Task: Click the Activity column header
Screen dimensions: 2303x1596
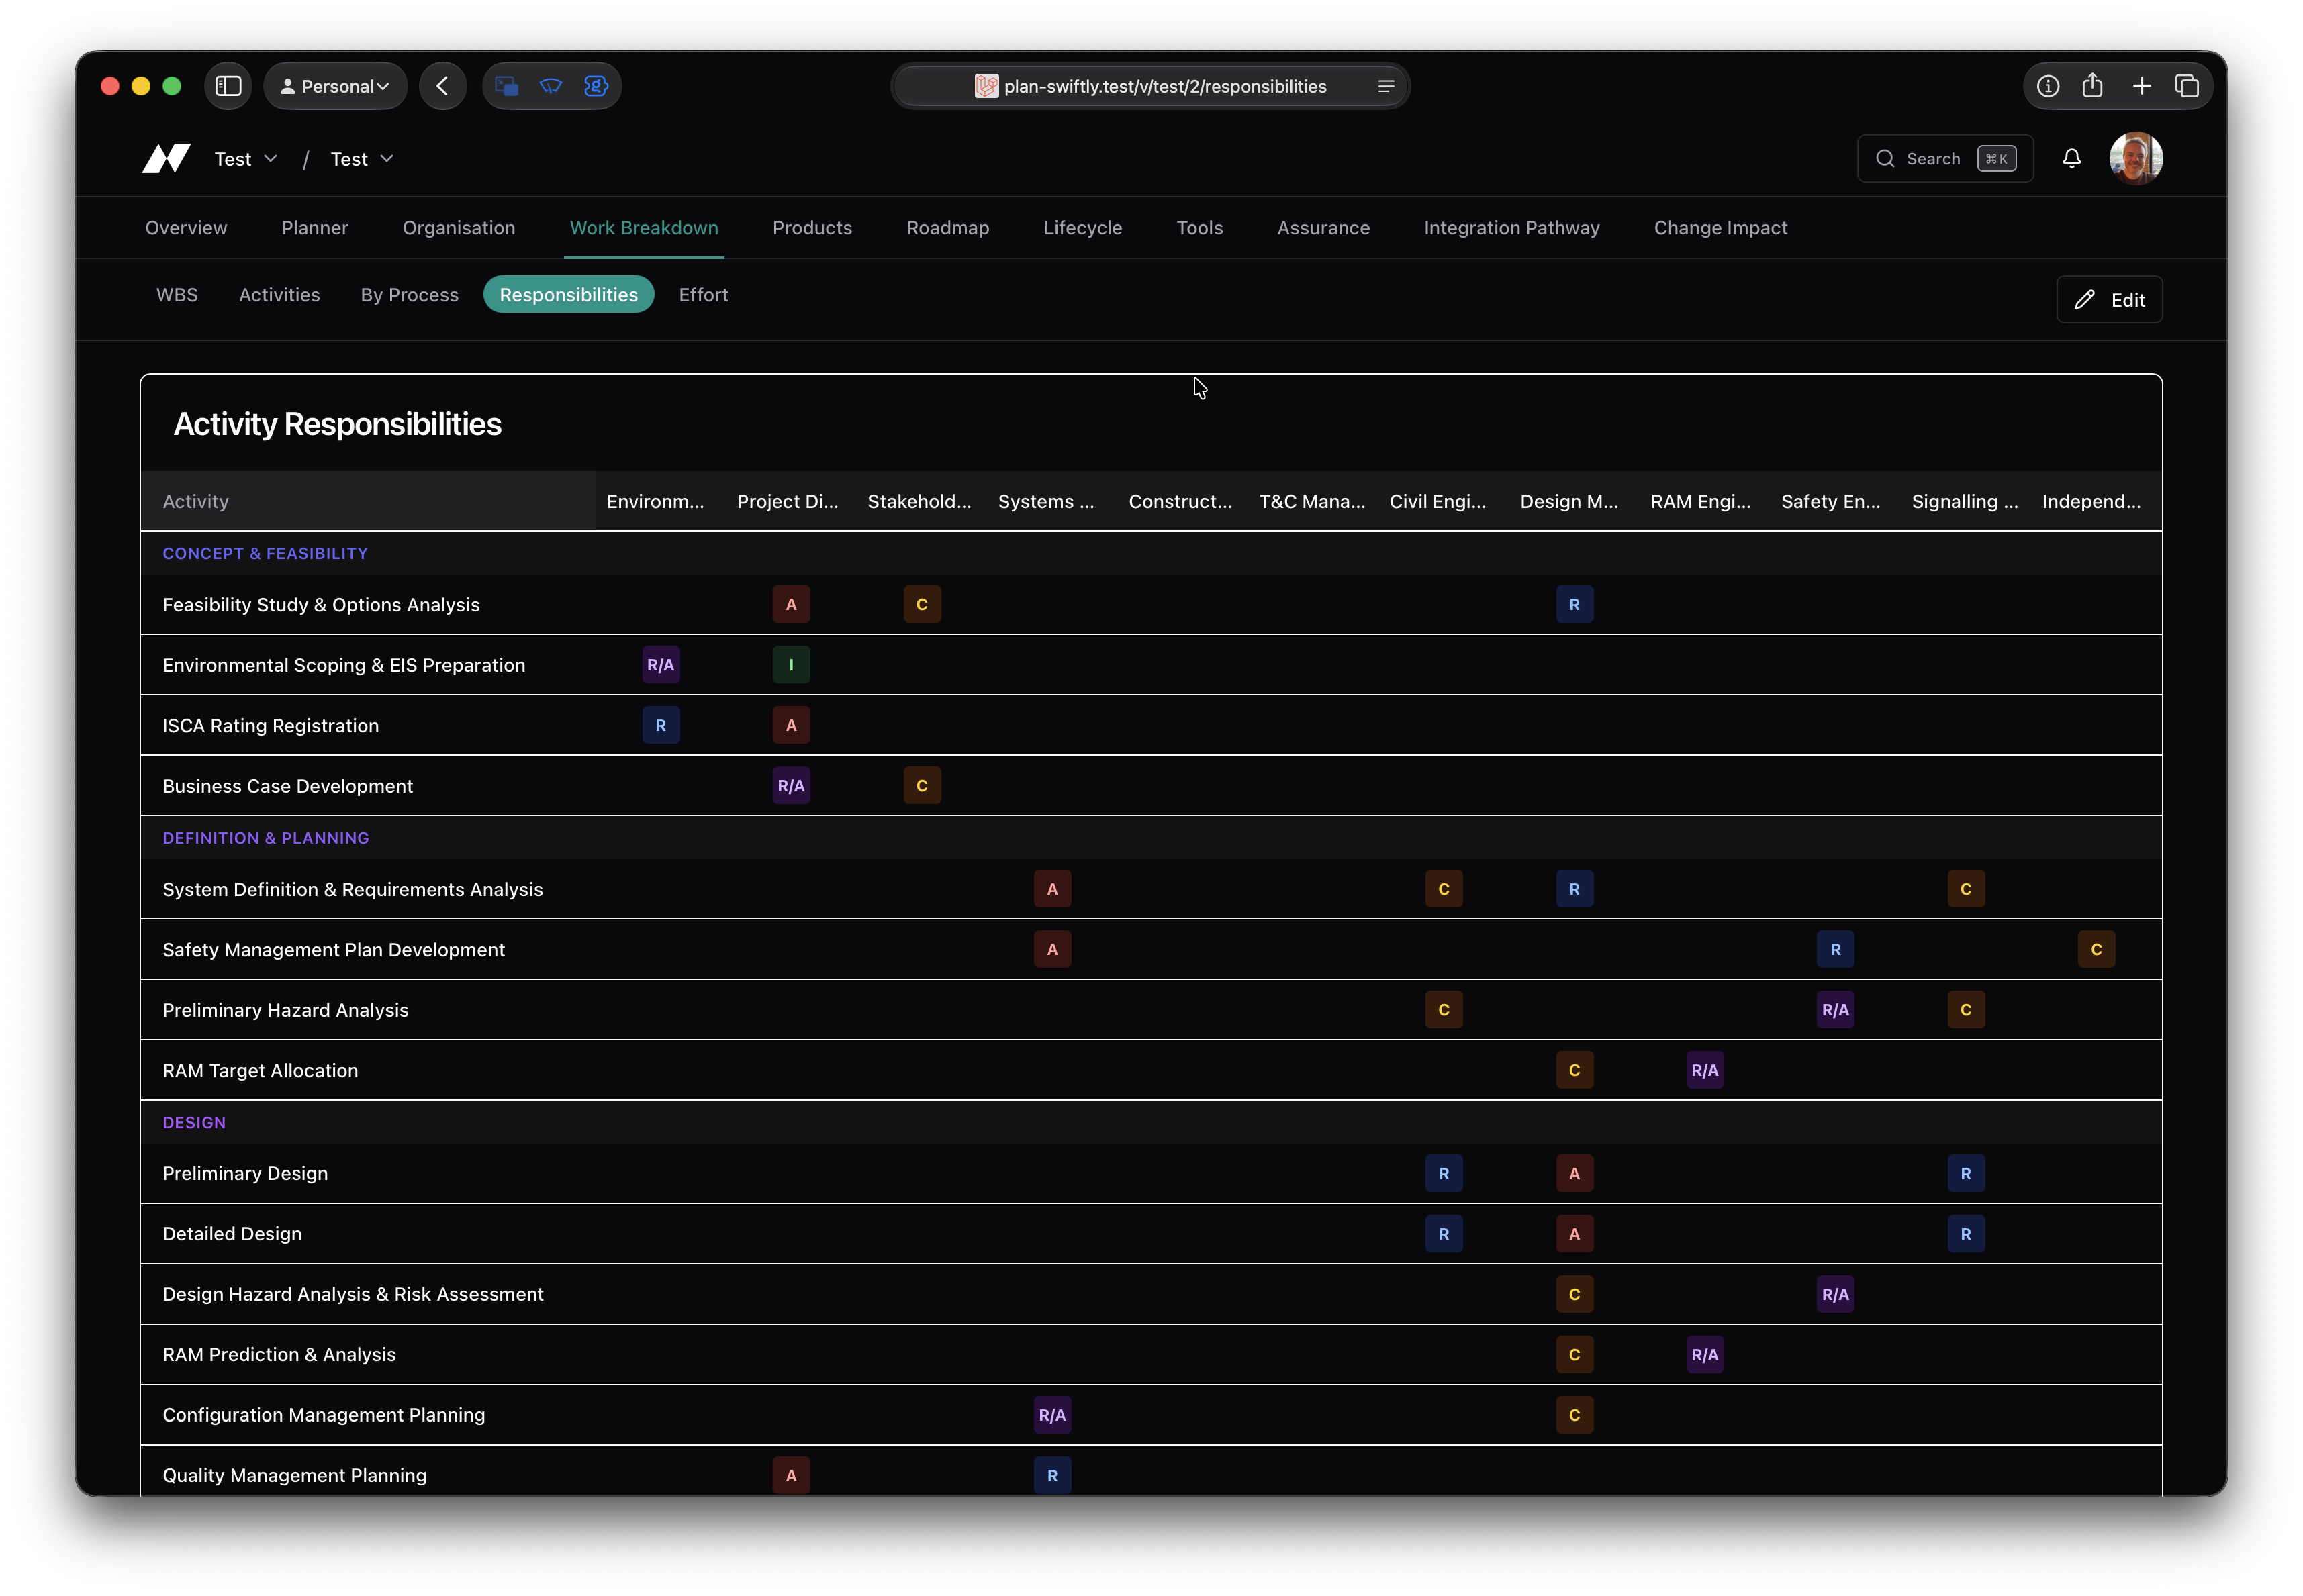Action: pos(368,501)
